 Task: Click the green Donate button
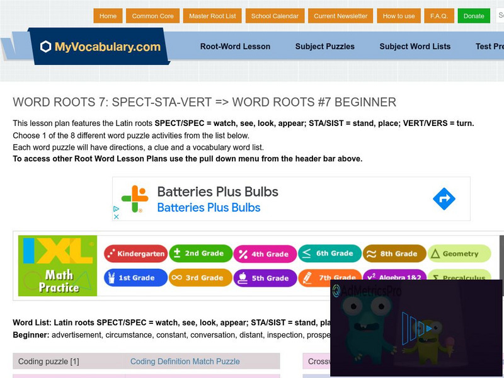tap(474, 16)
